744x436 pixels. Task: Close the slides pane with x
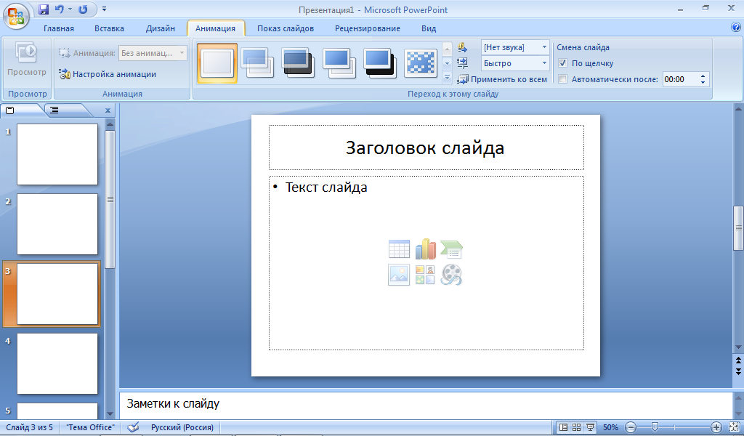pyautogui.click(x=108, y=110)
